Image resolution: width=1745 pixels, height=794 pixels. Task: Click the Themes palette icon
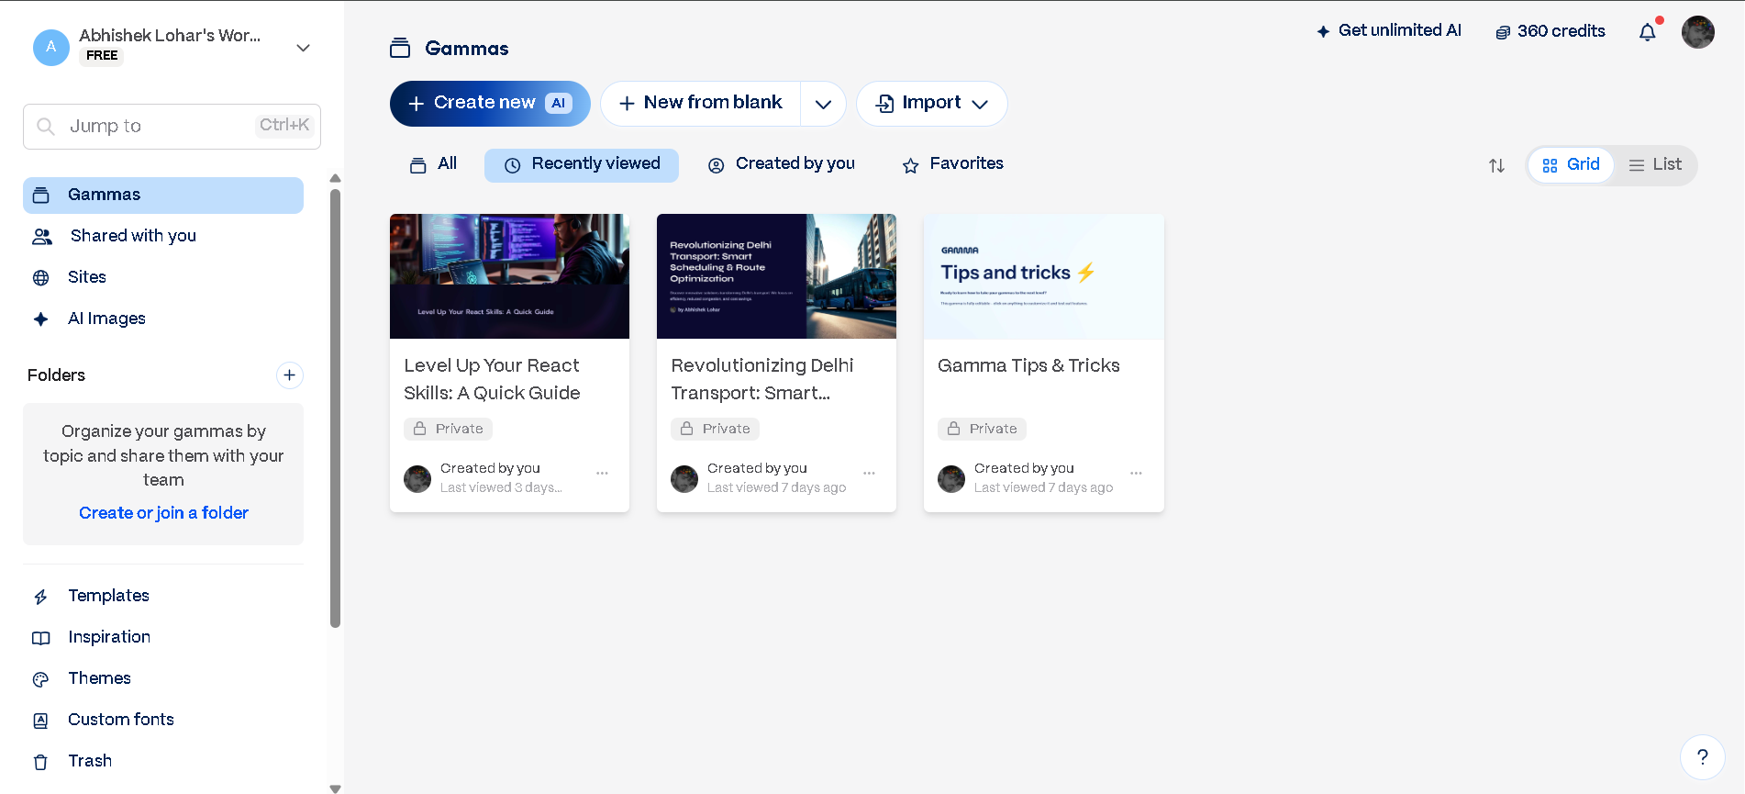41,679
